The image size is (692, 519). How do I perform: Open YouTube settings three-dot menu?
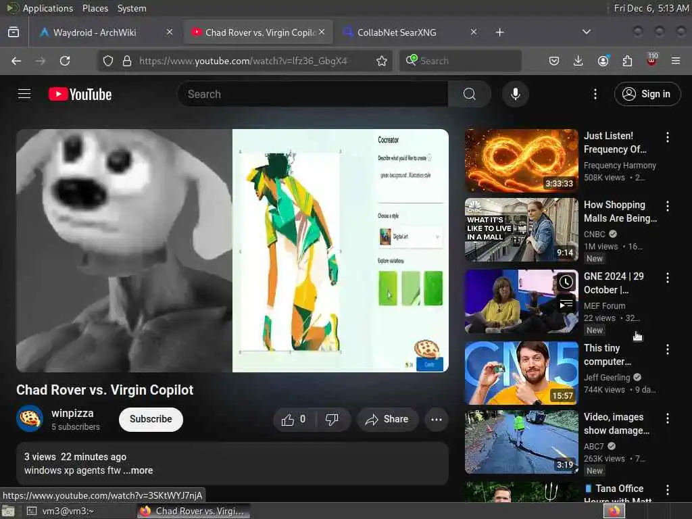point(595,94)
